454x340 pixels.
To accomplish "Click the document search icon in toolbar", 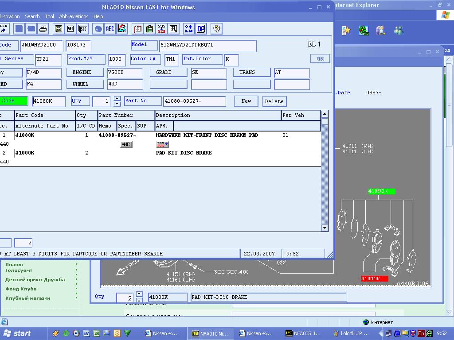I will [173, 29].
